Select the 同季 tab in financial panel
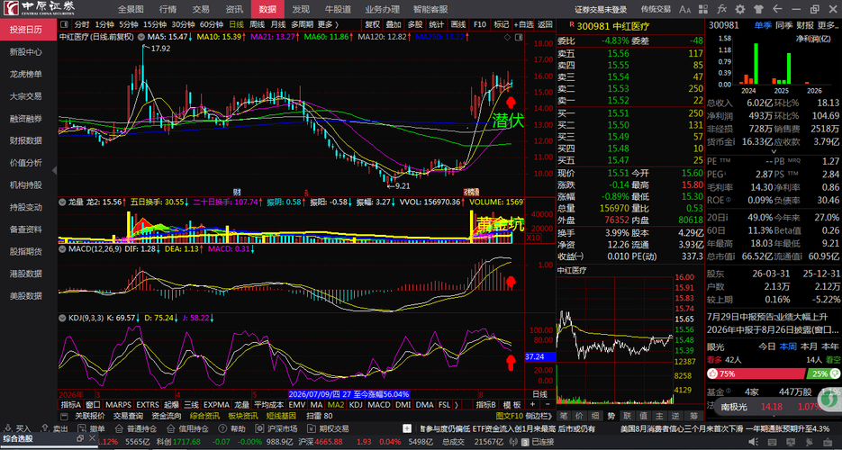The image size is (842, 450). coord(784,24)
